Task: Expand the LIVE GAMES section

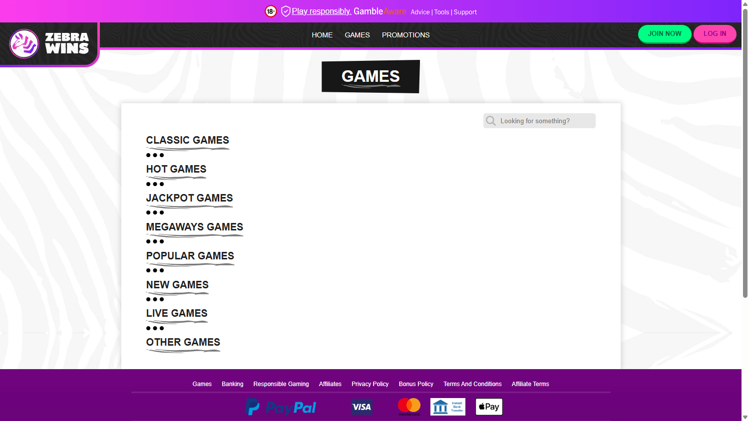Action: 177,313
